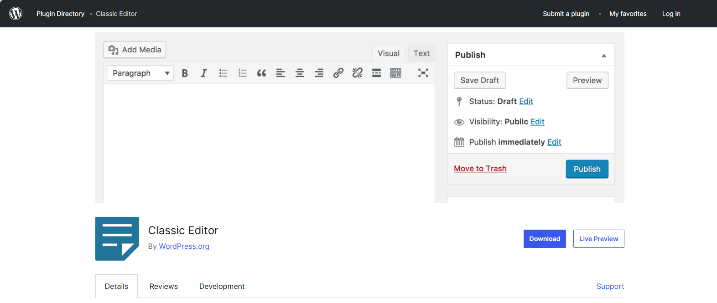Click the WordPress logo icon
Image resolution: width=717 pixels, height=303 pixels.
click(x=16, y=13)
